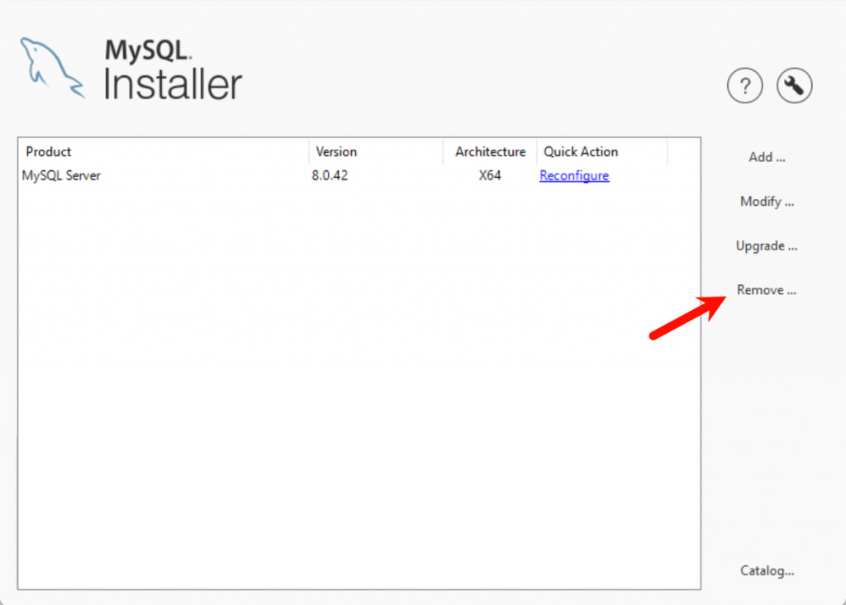This screenshot has width=846, height=605.
Task: Click the Quick Action column header
Action: 581,151
